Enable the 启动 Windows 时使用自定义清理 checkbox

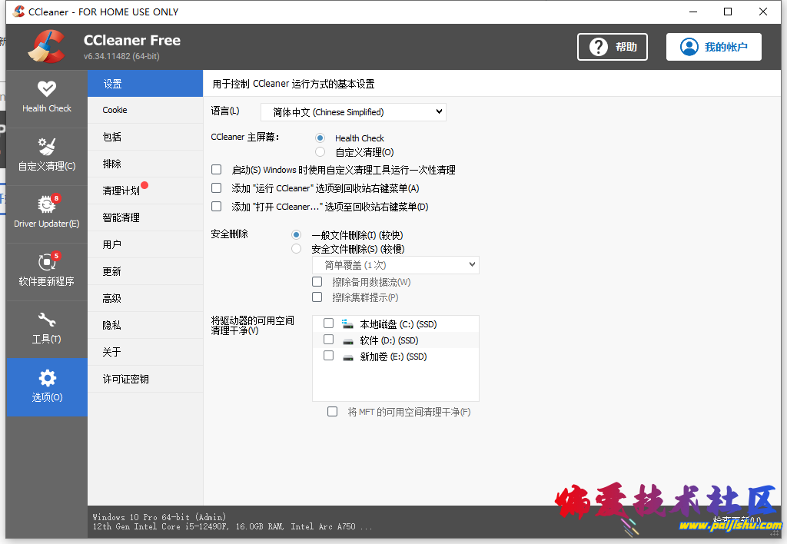click(x=216, y=169)
